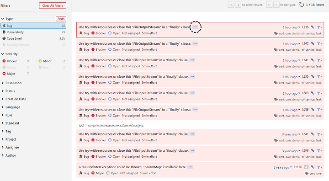The height and width of the screenshot is (181, 329).
Task: Expand the Author filter
Action: [9, 155]
